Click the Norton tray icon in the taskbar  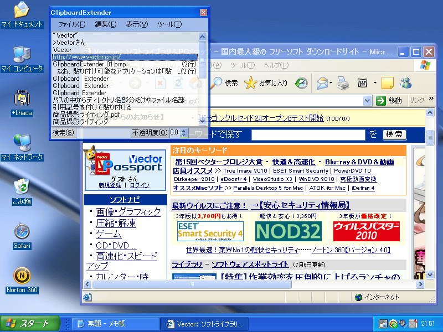pyautogui.click(x=393, y=324)
